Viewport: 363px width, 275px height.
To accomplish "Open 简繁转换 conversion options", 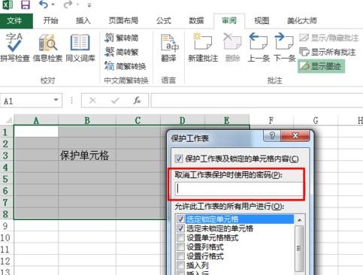I will point(126,66).
